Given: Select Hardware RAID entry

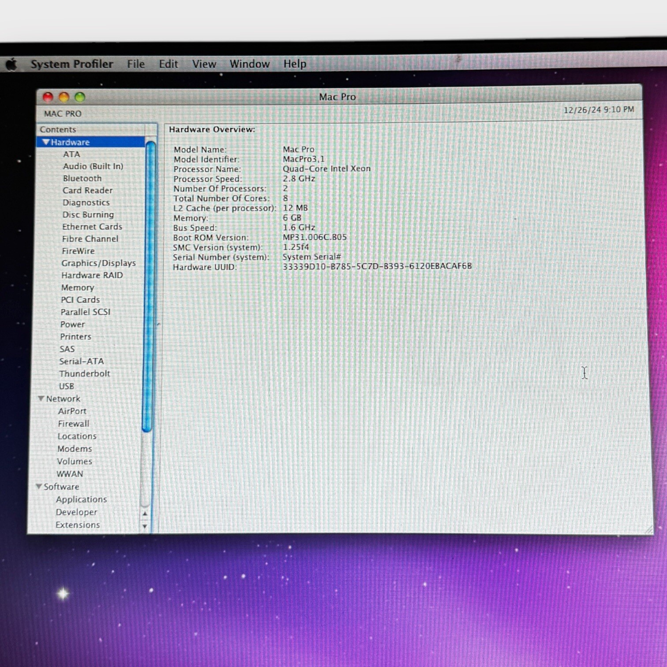Looking at the screenshot, I should (92, 275).
